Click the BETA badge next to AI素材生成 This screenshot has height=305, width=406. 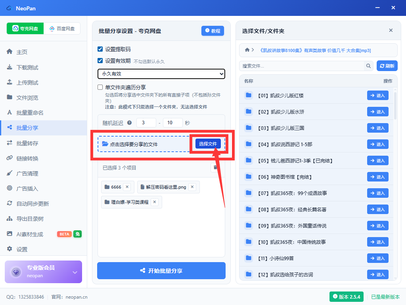click(64, 234)
